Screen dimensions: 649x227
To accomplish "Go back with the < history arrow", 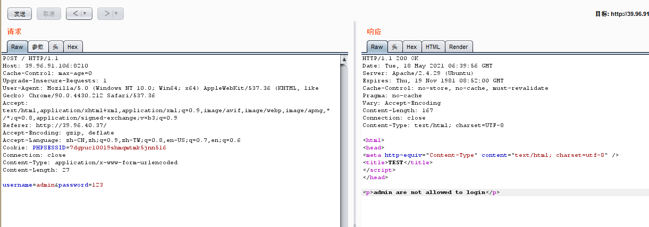I will (x=74, y=13).
